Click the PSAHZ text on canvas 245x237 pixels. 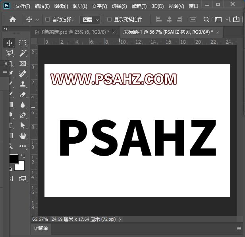click(x=138, y=138)
